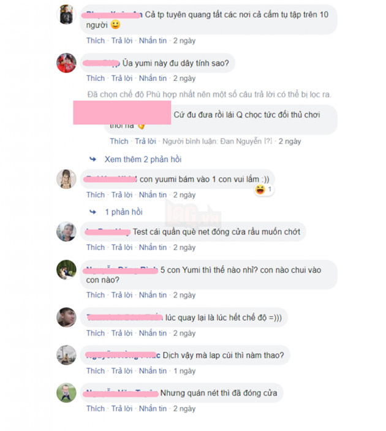This screenshot has width=386, height=431.
Task: Click '1 ngày' timestamp on lap cùi comment
Action: pyautogui.click(x=184, y=371)
